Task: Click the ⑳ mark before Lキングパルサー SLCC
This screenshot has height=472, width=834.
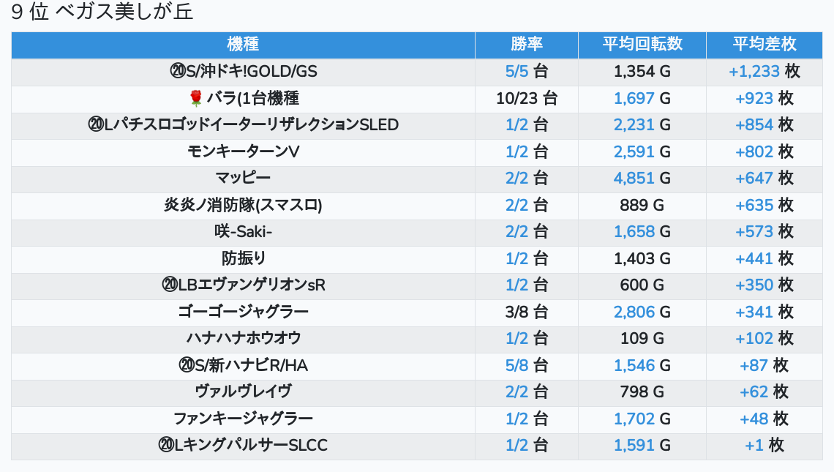Action: point(165,445)
